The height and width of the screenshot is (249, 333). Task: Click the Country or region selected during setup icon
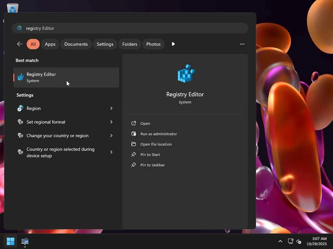pyautogui.click(x=20, y=152)
